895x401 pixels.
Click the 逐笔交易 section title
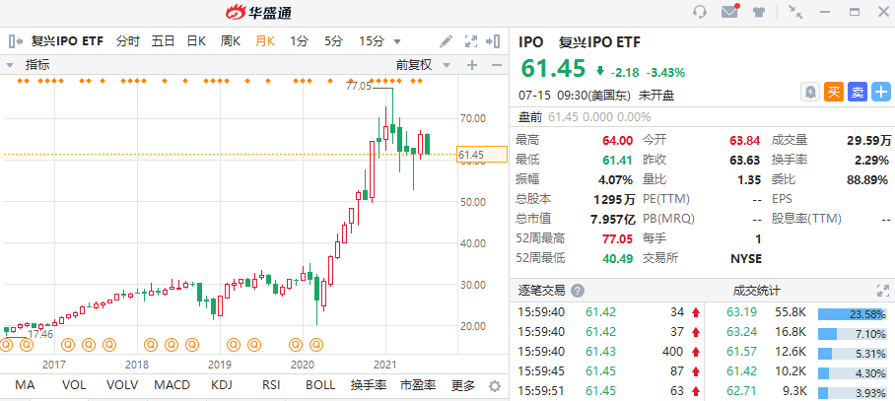(x=542, y=291)
